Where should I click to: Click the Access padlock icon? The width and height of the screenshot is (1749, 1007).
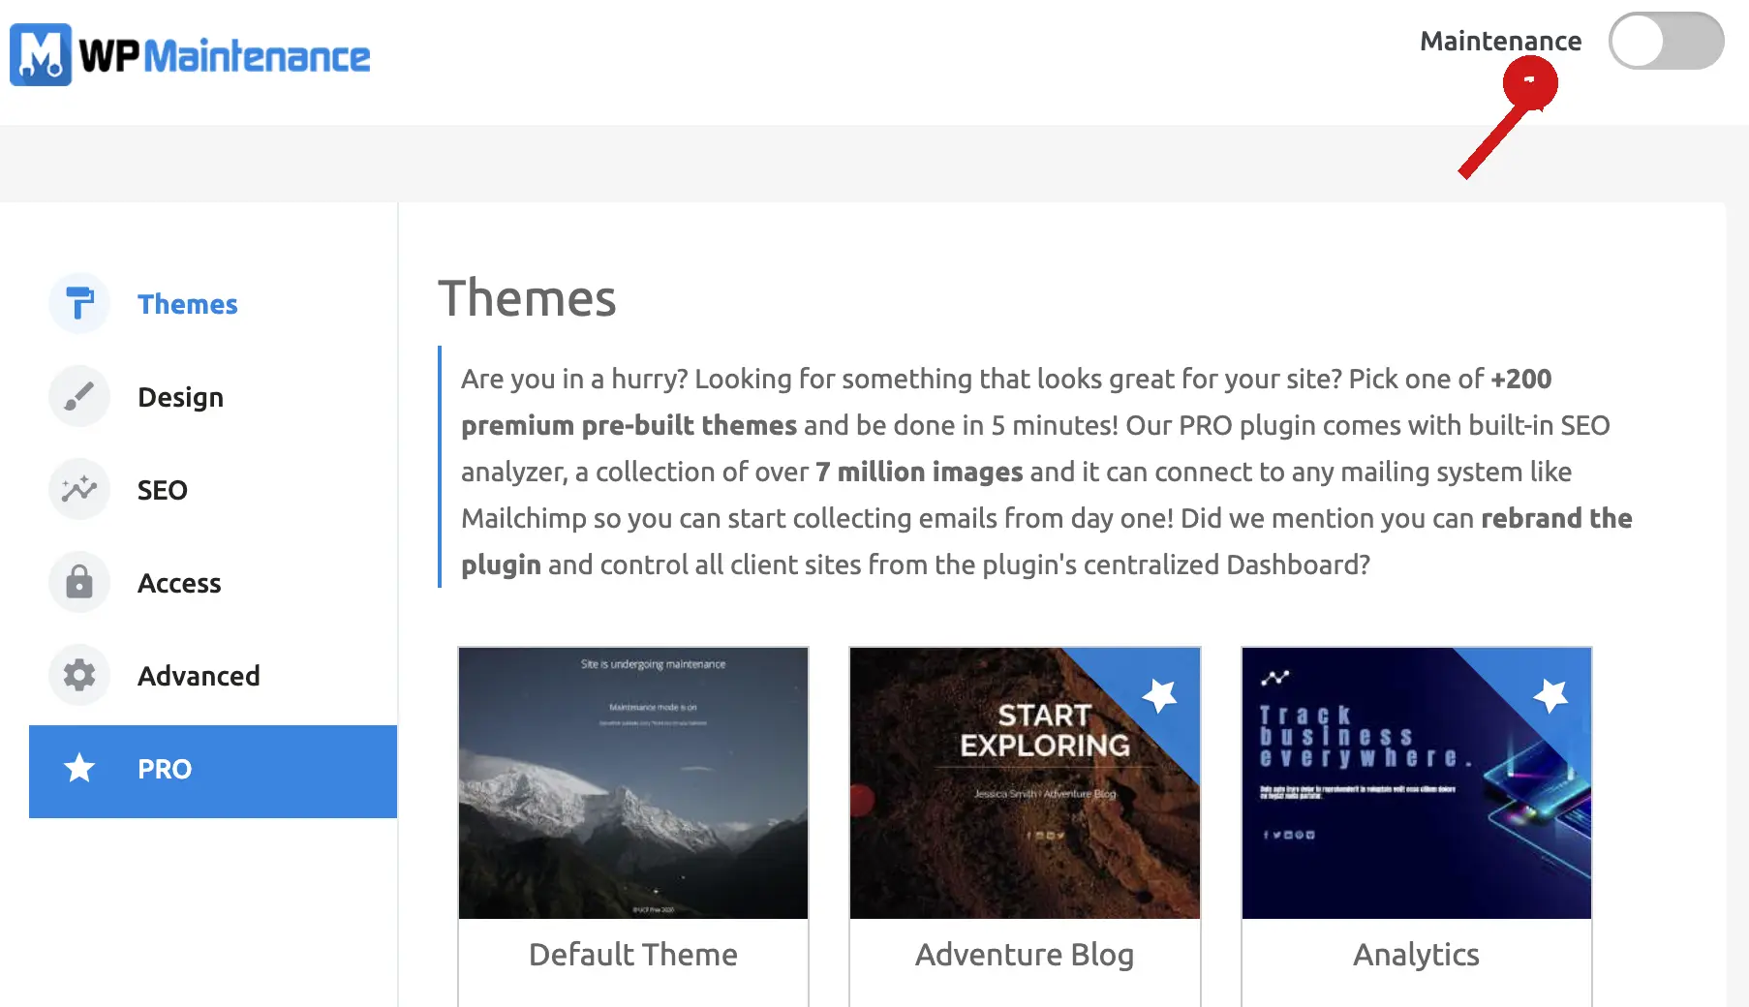click(79, 582)
